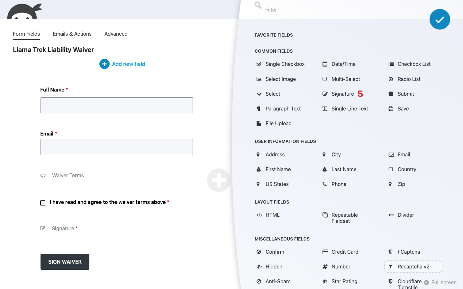Add the Select dropdown field type
The image size is (463, 289).
click(268, 94)
